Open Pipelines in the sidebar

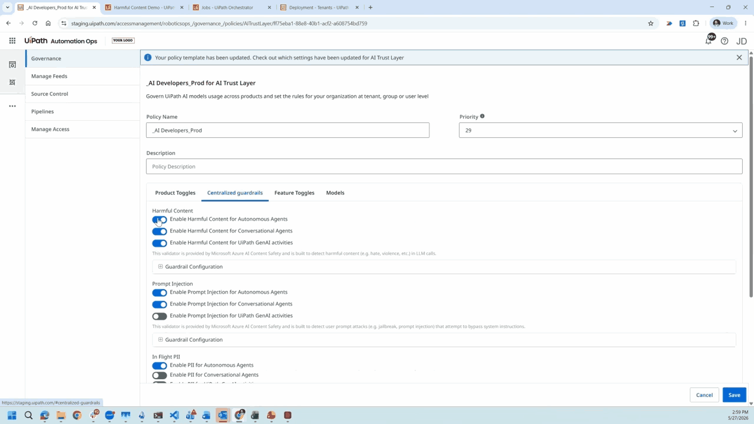coord(82,111)
